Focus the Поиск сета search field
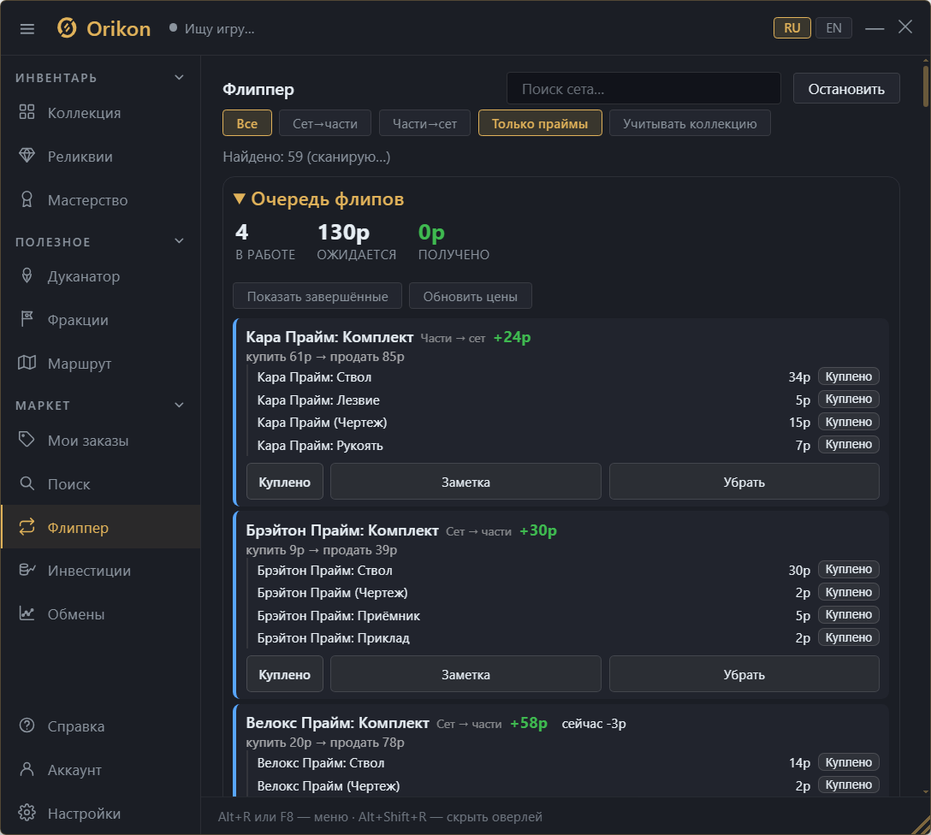 click(643, 88)
